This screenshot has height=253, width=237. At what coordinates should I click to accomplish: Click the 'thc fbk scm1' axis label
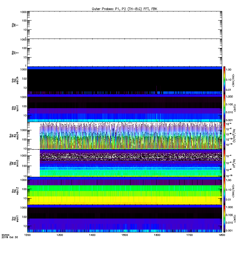click(15, 219)
